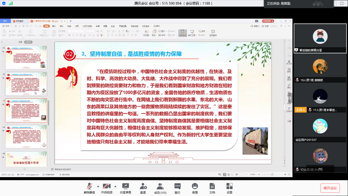Collapse participant panel with side chevron
The image size is (348, 196).
click(x=290, y=98)
